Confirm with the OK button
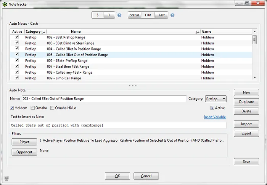The image size is (267, 185). pos(117,176)
